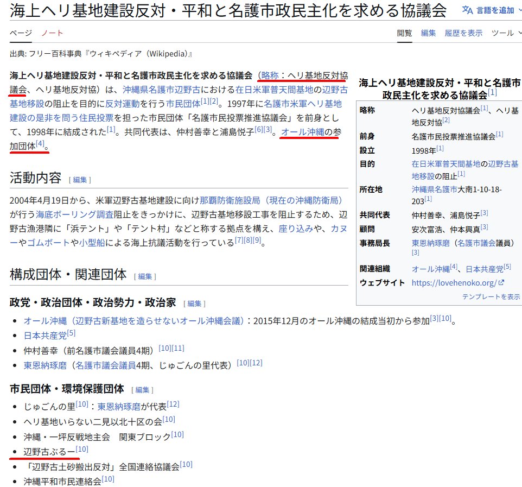Click the infobox 名護市議会 link
Viewport: 522px width, 487px height.
(476, 243)
